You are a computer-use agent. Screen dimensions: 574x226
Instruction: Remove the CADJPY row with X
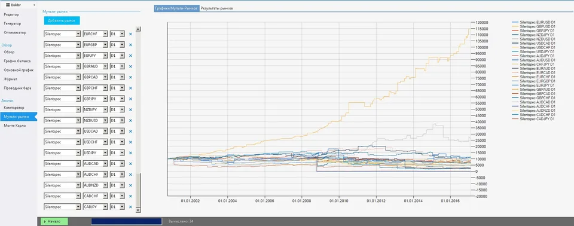click(x=130, y=207)
